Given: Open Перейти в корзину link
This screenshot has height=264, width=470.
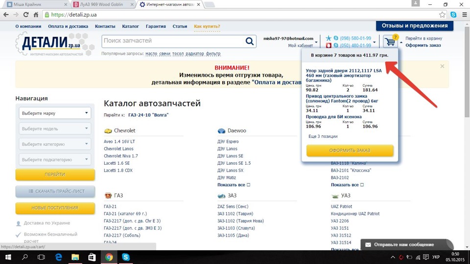Looking at the screenshot, I should (423, 38).
